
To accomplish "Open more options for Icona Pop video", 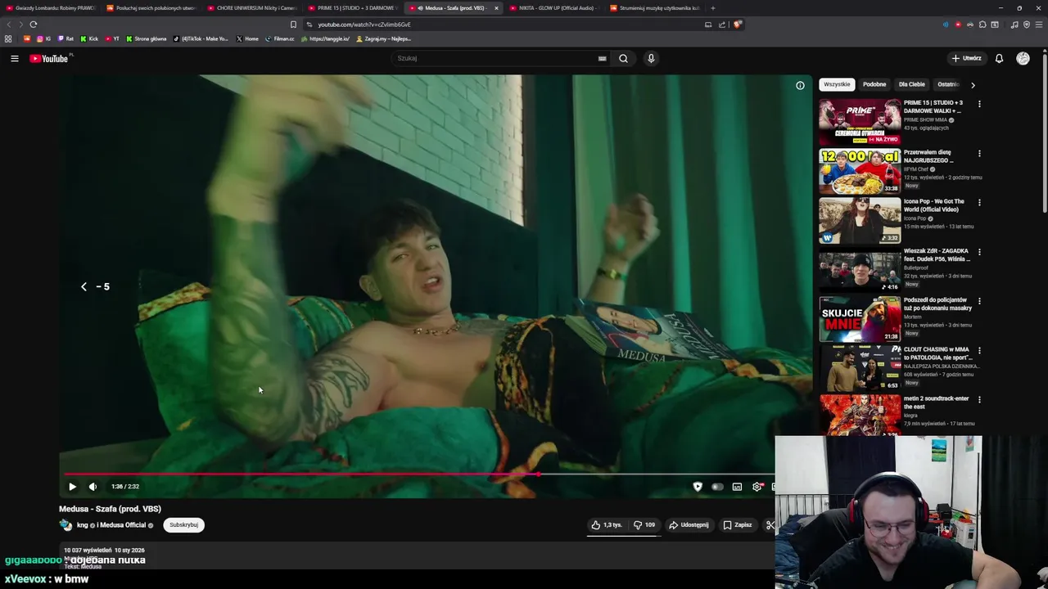I will pyautogui.click(x=979, y=202).
